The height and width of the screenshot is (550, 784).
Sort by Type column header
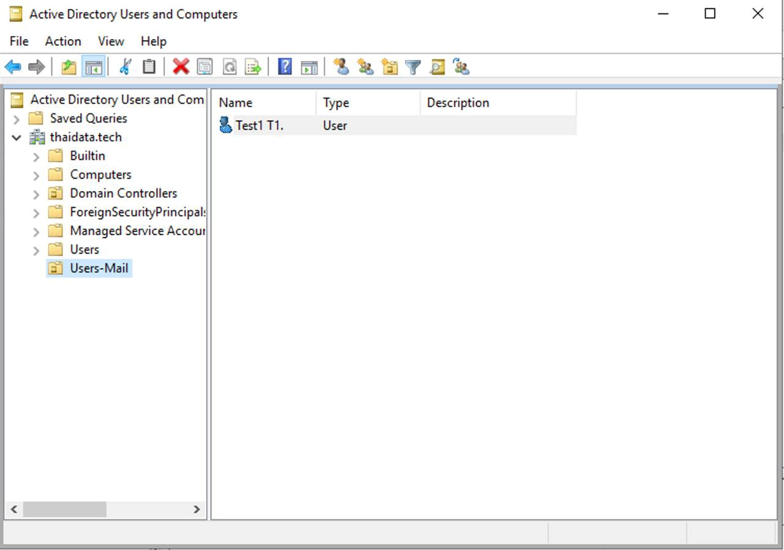point(368,103)
